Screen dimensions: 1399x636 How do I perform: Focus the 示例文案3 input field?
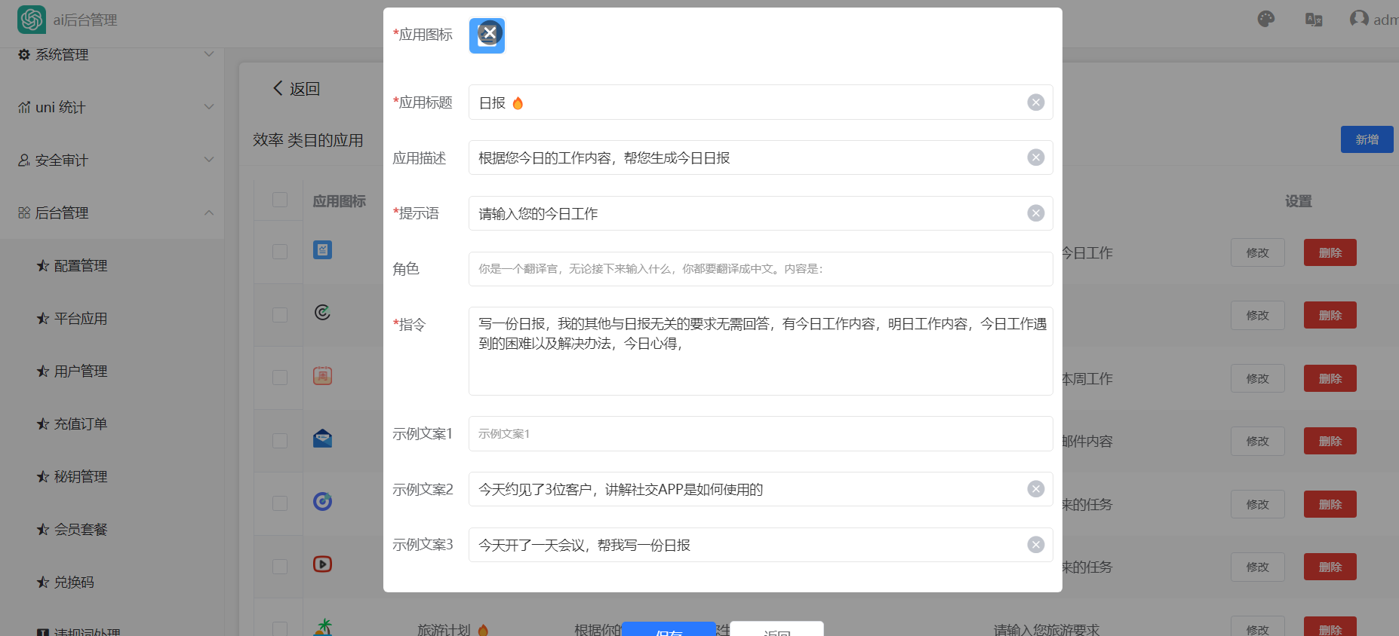pos(761,545)
